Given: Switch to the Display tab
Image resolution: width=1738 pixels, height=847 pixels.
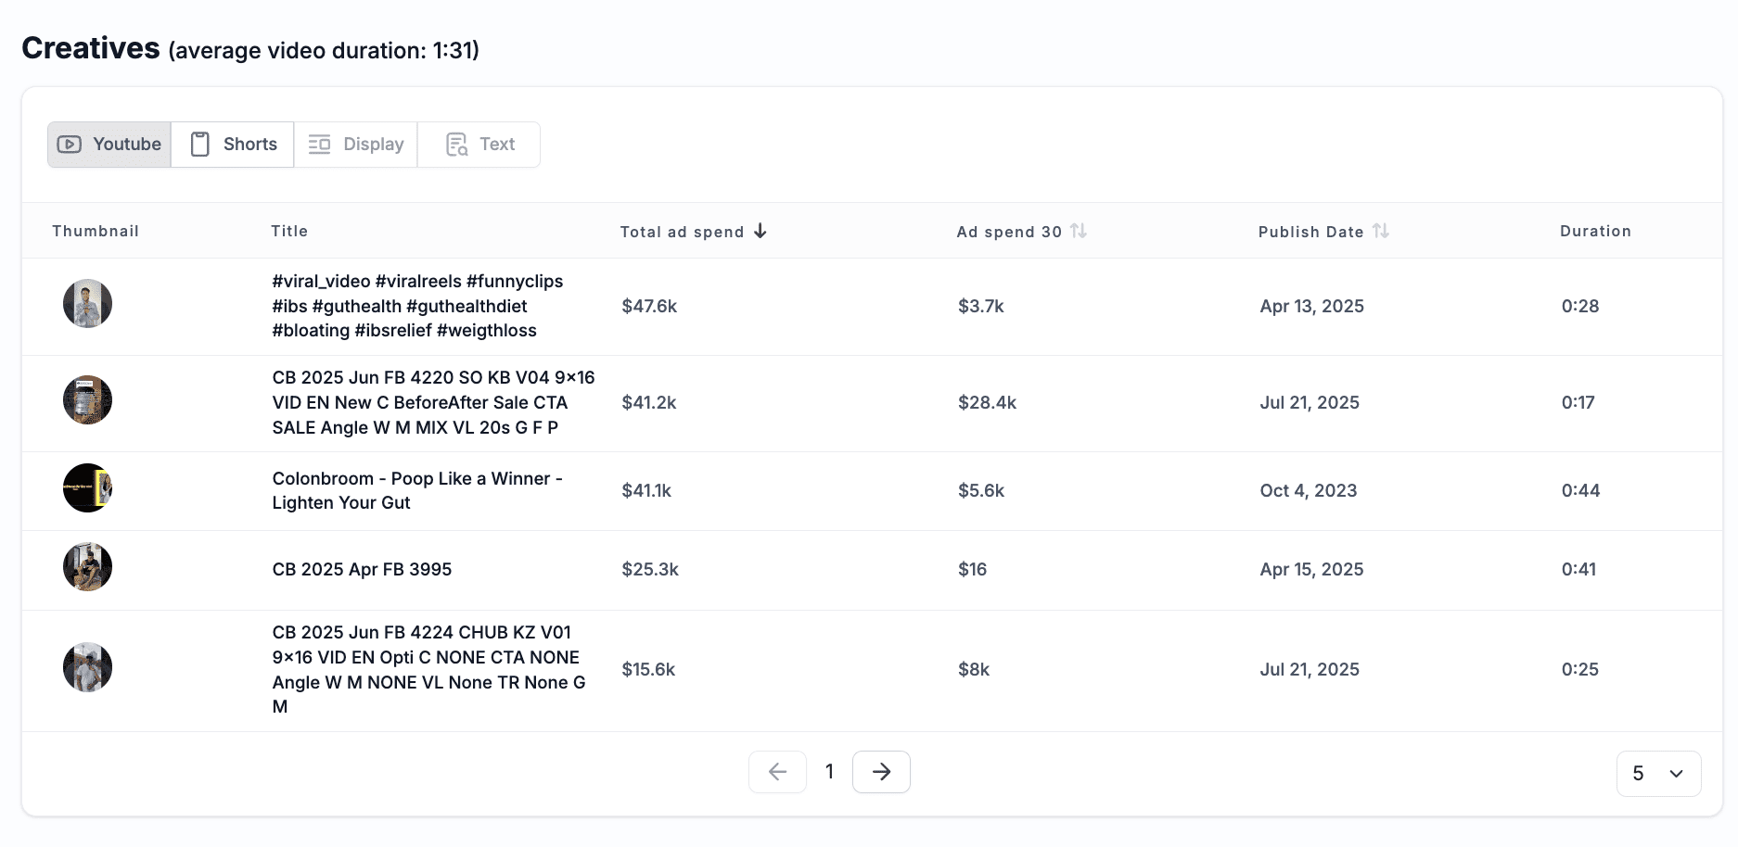Looking at the screenshot, I should (356, 145).
